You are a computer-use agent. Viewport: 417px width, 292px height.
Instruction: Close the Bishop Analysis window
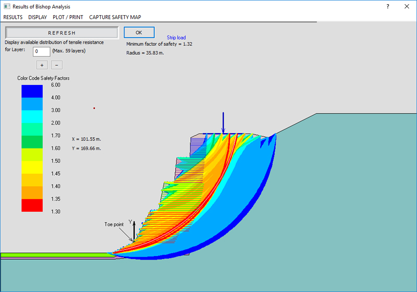coord(407,6)
